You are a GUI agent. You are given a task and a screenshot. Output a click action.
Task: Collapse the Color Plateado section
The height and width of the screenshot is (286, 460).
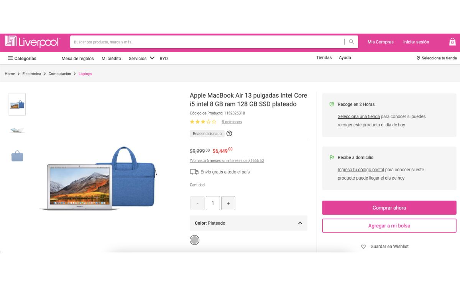tap(300, 223)
